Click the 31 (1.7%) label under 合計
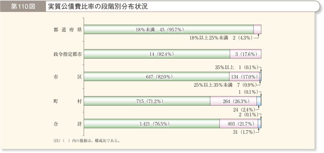Image resolution: width=324 pixels, height=153 pixels. [x=245, y=132]
